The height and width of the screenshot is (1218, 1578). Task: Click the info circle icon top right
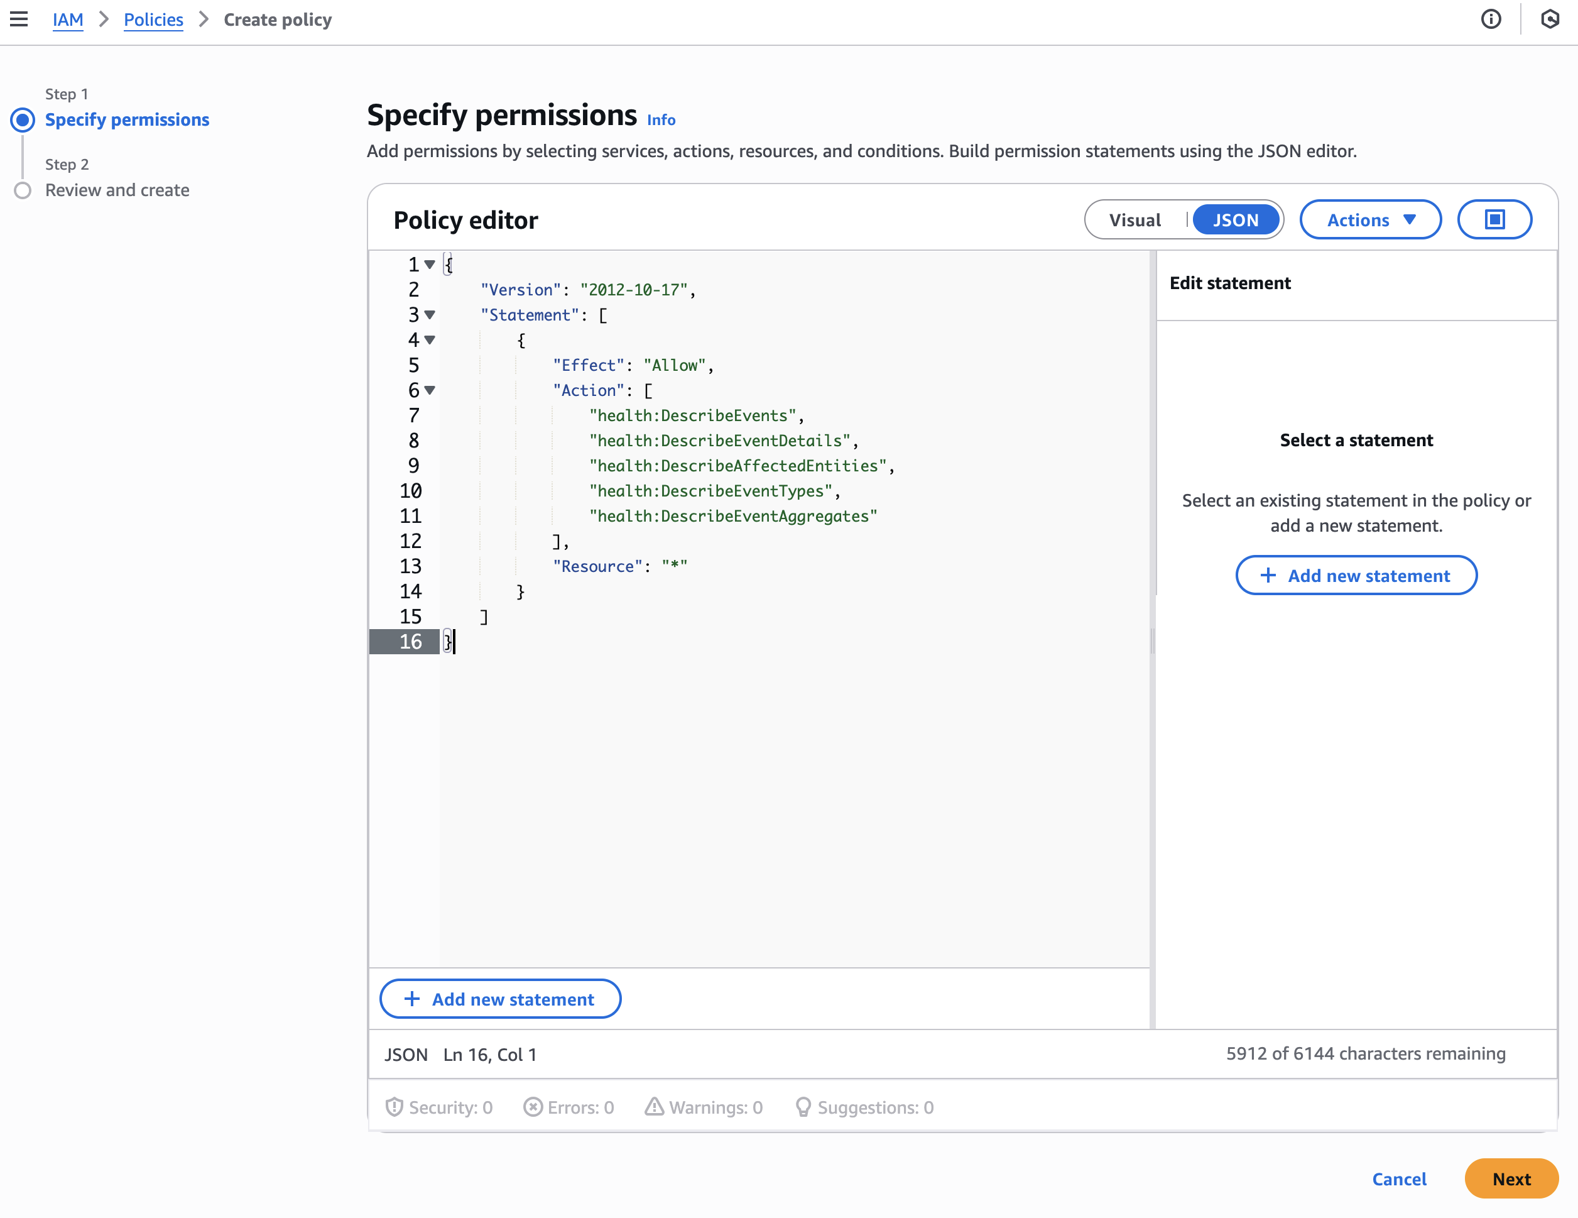(x=1491, y=19)
